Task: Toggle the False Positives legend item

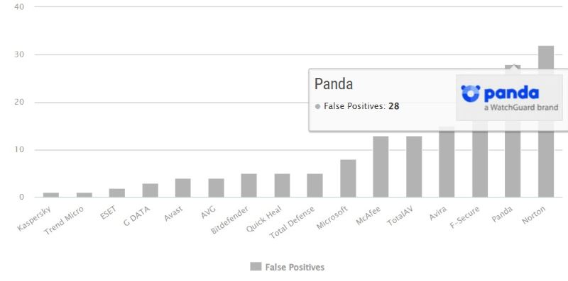Action: [x=288, y=268]
